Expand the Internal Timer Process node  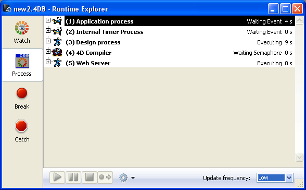pyautogui.click(x=48, y=30)
